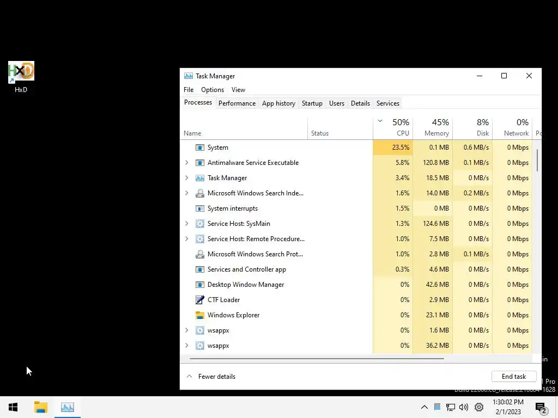
Task: Expand the Antimalware Service Executable process
Action: 187,163
